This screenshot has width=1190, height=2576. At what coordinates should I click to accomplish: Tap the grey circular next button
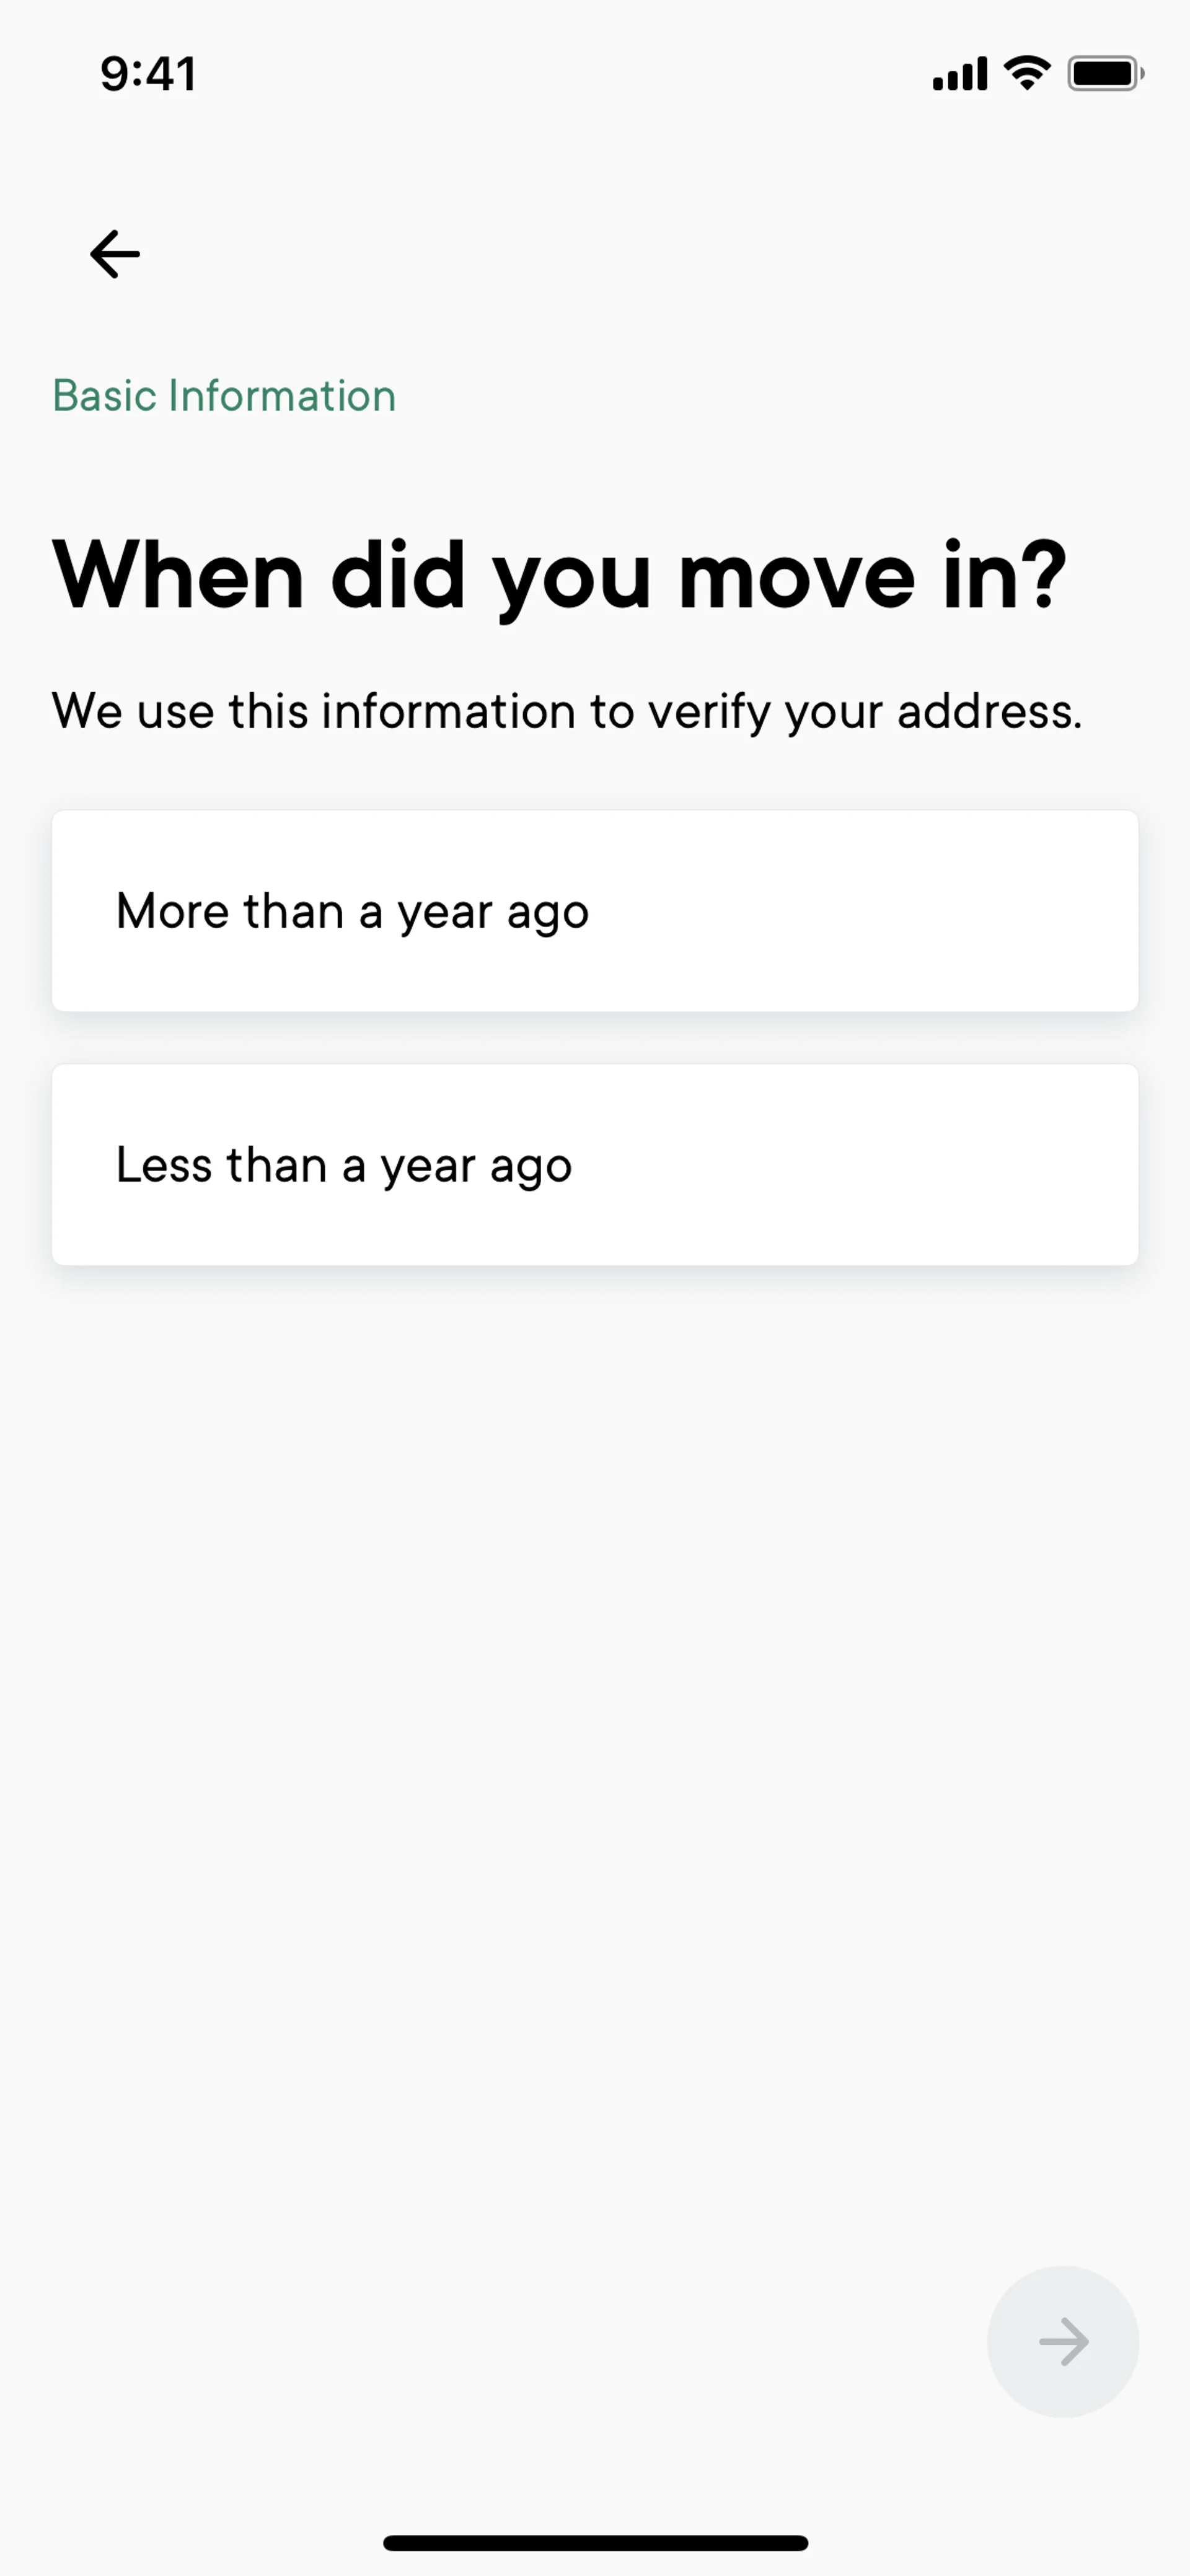1063,2342
